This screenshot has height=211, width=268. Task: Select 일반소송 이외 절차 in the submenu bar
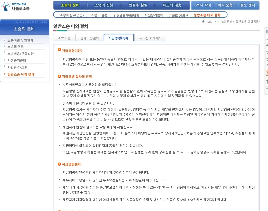(x=207, y=15)
